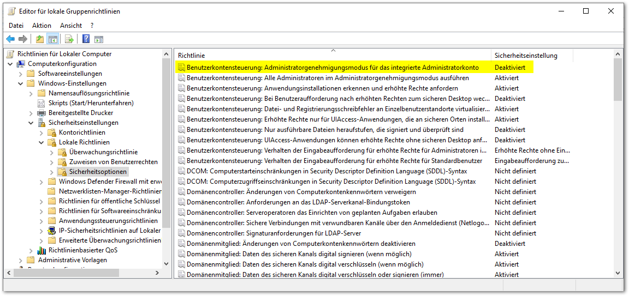Collapse the Lokale Richtlinien node
629x296 pixels.
[x=41, y=142]
